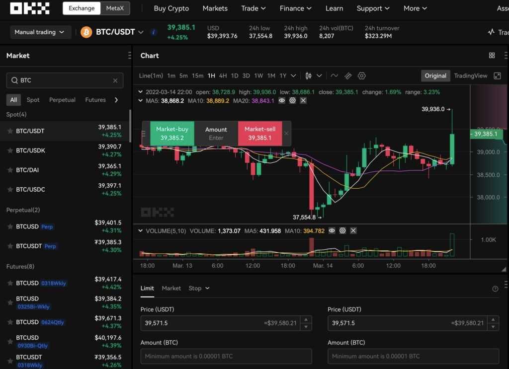The height and width of the screenshot is (369, 509).
Task: Open the chart layout grid icon
Action: click(x=492, y=56)
